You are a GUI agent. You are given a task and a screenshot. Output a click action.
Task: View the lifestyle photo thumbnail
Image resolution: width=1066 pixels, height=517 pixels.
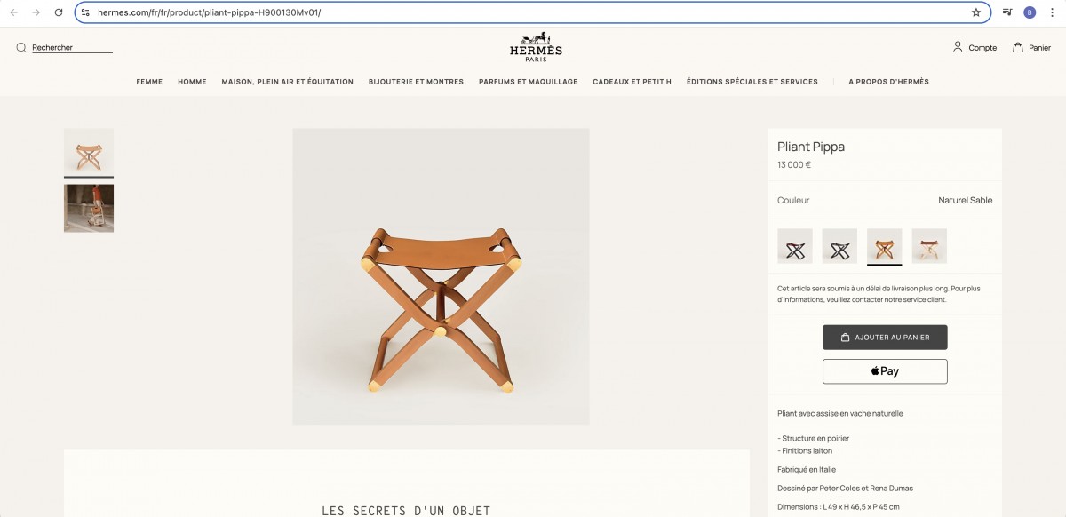[x=89, y=208]
